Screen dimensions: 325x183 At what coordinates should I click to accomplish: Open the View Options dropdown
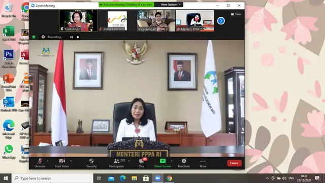[171, 5]
